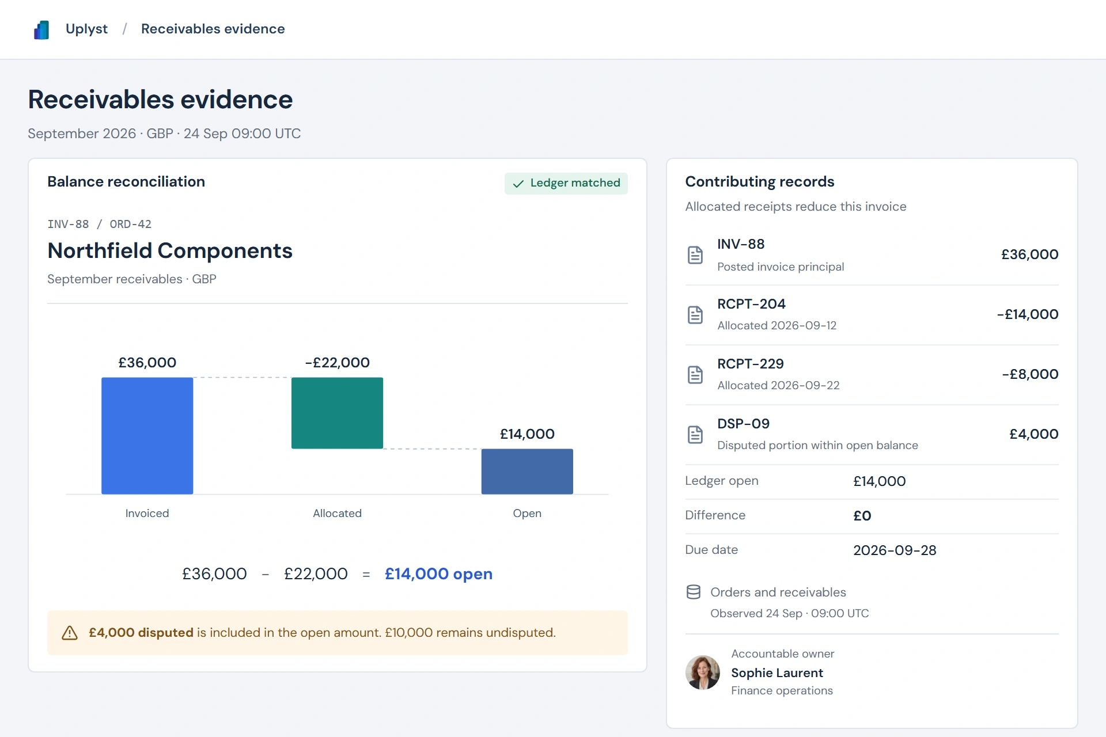The width and height of the screenshot is (1106, 737).
Task: Click the Ledger matched status badge
Action: coord(566,183)
